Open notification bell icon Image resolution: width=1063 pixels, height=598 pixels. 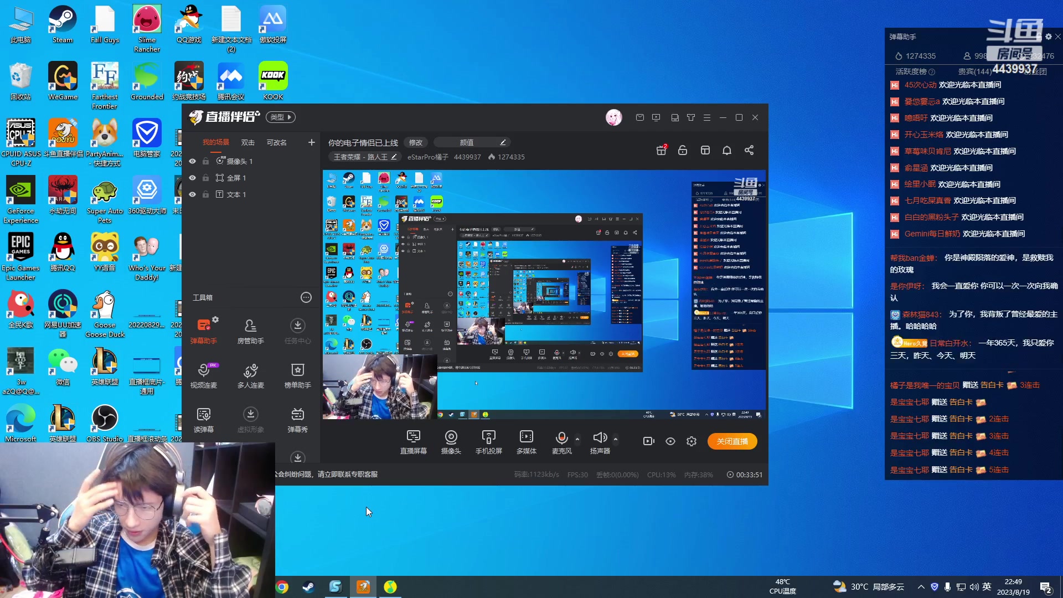pyautogui.click(x=727, y=150)
